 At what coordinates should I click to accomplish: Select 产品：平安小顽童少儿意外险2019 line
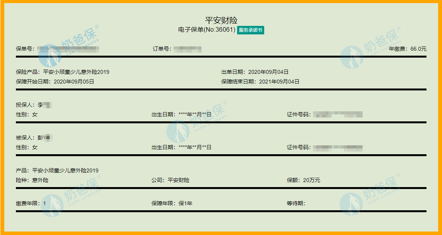pyautogui.click(x=57, y=170)
